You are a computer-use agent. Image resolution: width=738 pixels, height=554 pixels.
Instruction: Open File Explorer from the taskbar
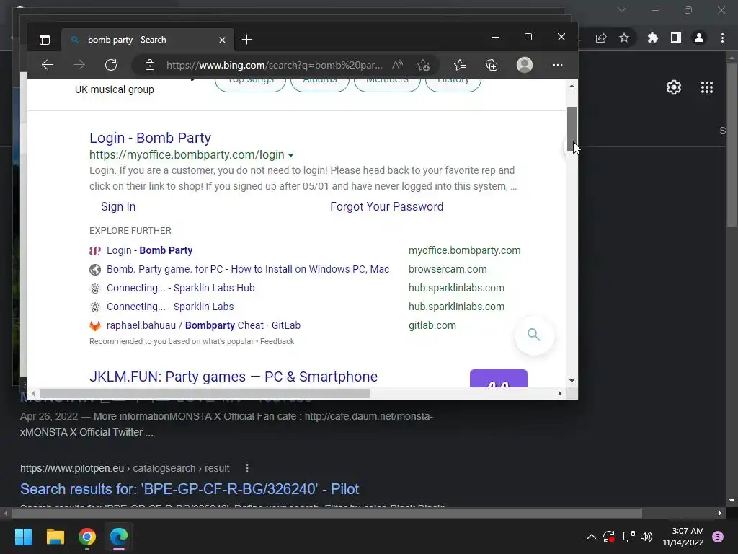(x=55, y=537)
